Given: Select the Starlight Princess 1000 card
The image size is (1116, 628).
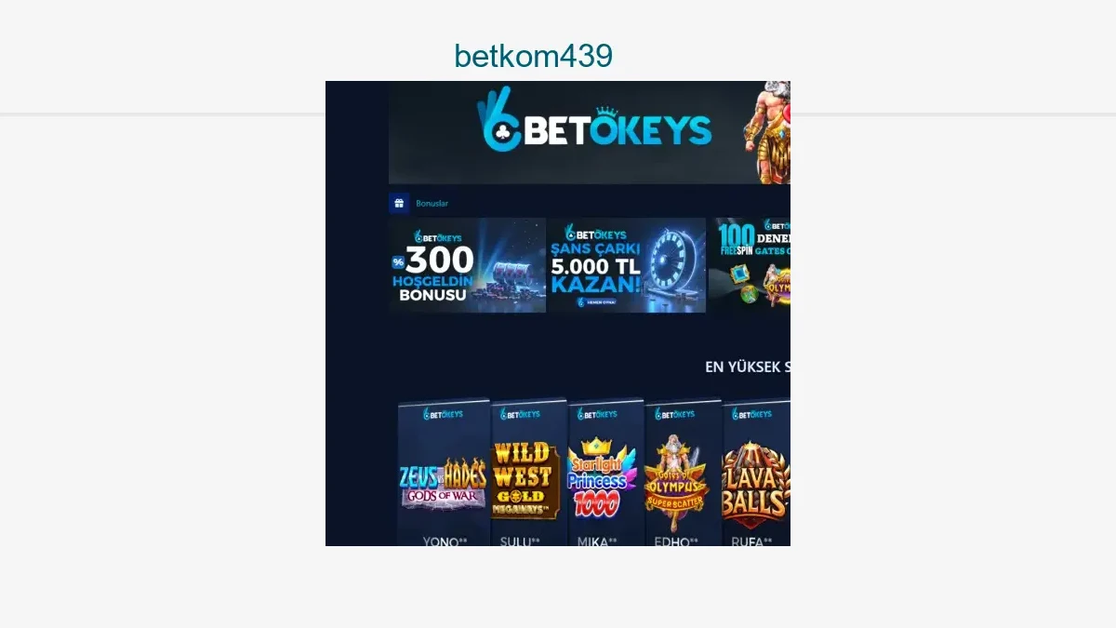Looking at the screenshot, I should pyautogui.click(x=605, y=473).
